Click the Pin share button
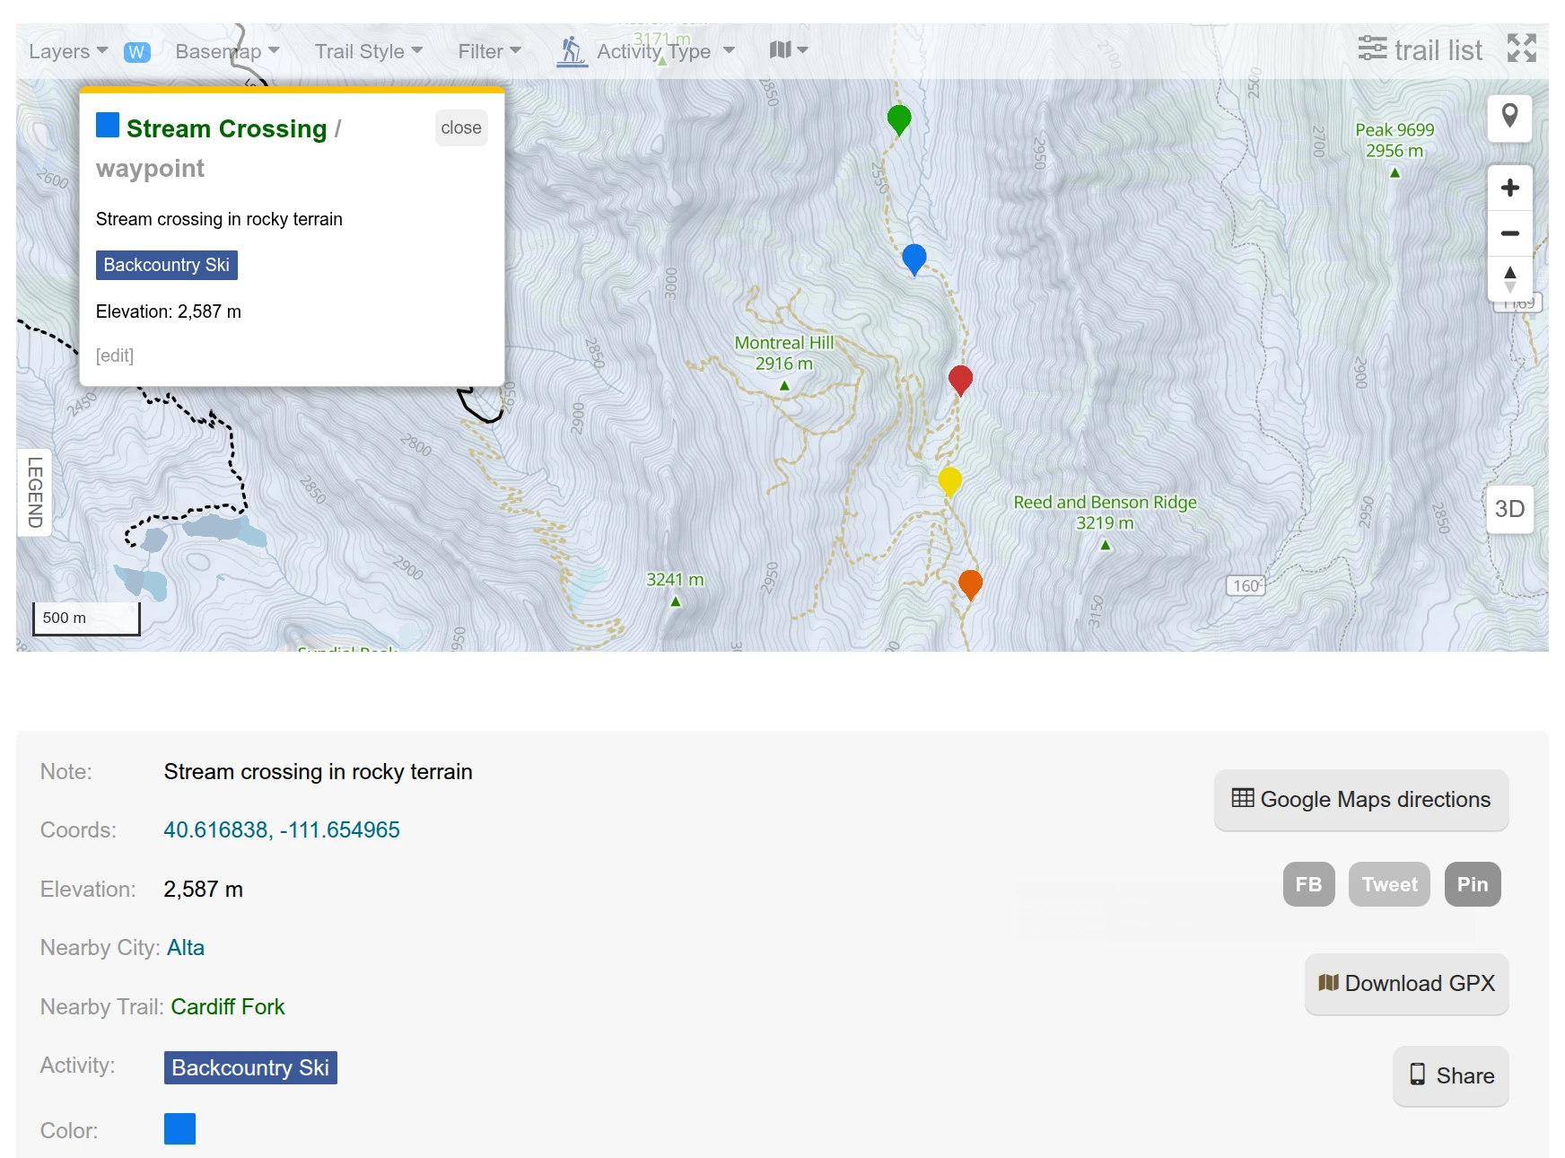The height and width of the screenshot is (1158, 1565). [1473, 884]
